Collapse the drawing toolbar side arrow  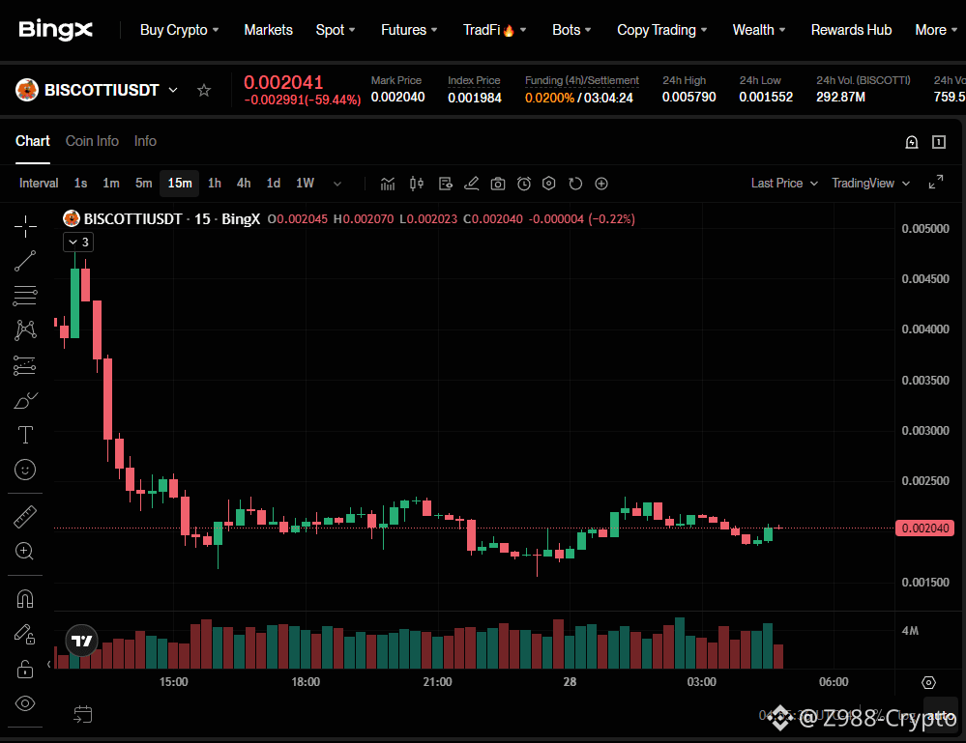pos(48,664)
